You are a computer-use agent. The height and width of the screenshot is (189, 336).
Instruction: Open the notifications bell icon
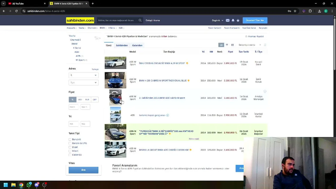[x=233, y=20]
